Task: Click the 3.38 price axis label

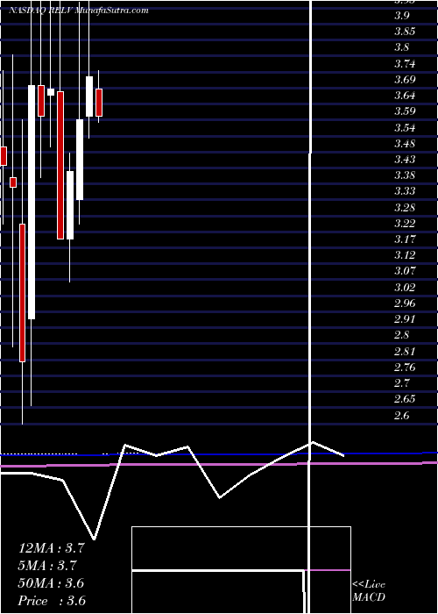Action: click(x=405, y=175)
